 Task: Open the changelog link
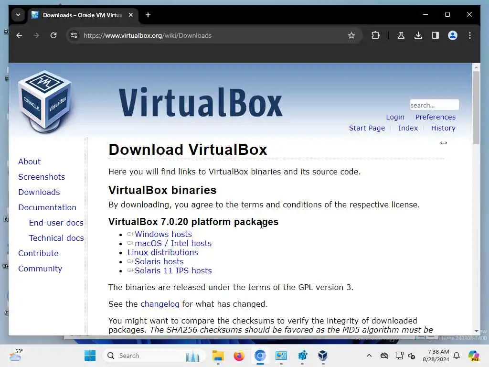(x=160, y=304)
